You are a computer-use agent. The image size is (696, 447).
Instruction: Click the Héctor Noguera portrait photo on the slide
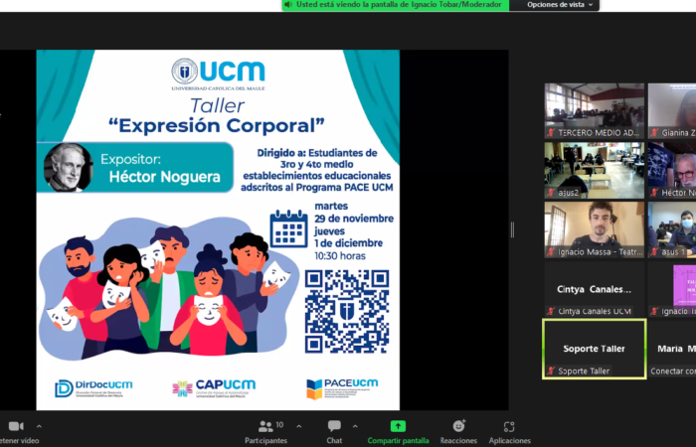click(x=68, y=168)
